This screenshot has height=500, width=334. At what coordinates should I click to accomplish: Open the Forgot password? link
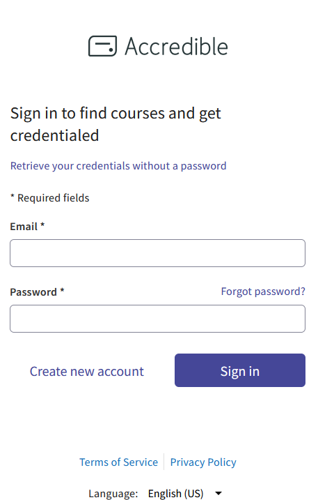click(263, 291)
